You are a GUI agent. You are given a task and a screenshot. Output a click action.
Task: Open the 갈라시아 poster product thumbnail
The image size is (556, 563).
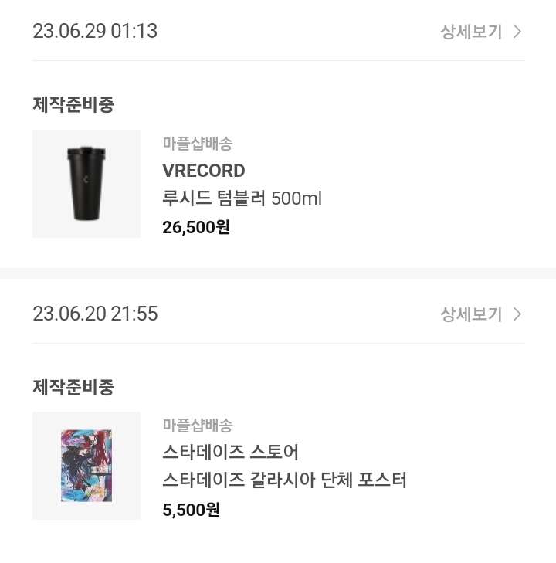tap(86, 466)
